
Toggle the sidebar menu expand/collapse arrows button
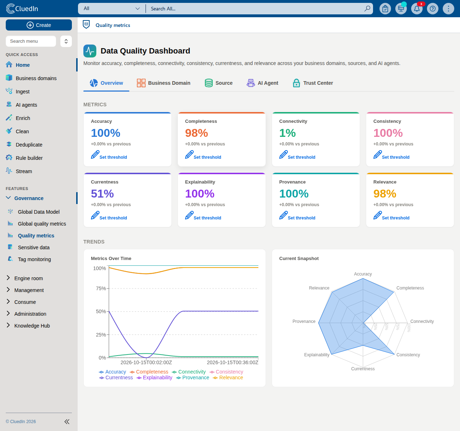66,41
